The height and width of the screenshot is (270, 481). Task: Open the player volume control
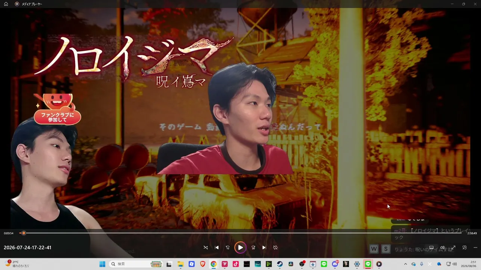(442, 247)
